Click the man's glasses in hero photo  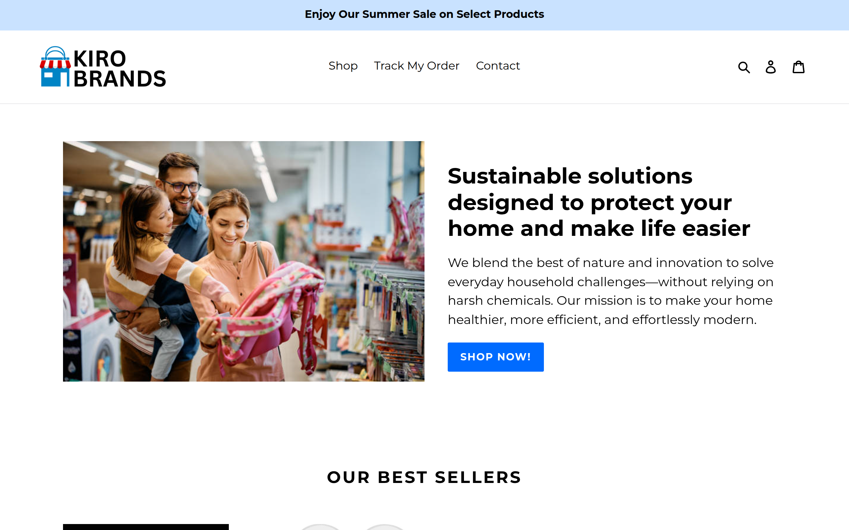(182, 186)
